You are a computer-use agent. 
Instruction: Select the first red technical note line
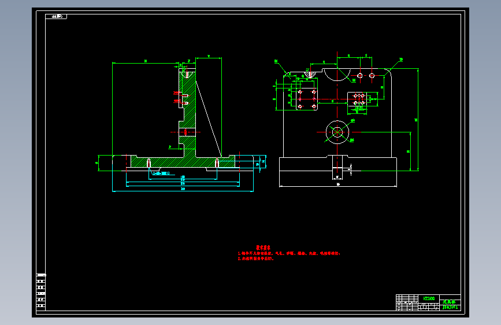tap(289, 253)
